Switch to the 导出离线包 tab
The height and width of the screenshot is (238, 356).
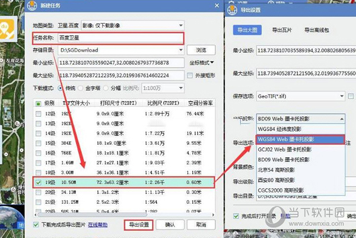[316, 30]
